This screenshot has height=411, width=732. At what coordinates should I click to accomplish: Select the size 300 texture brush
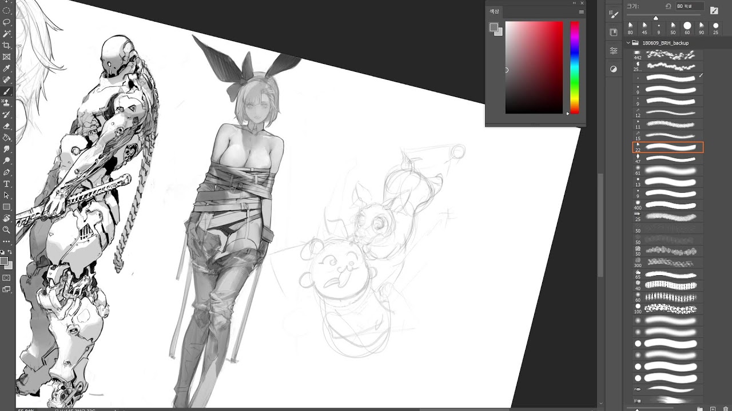point(668,263)
